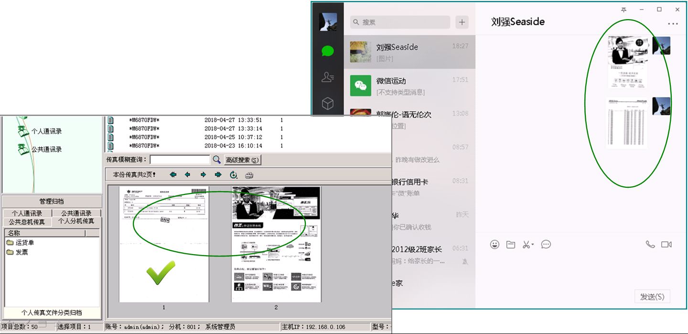Print the fax with the printer icon
This screenshot has width=688, height=334.
point(249,175)
